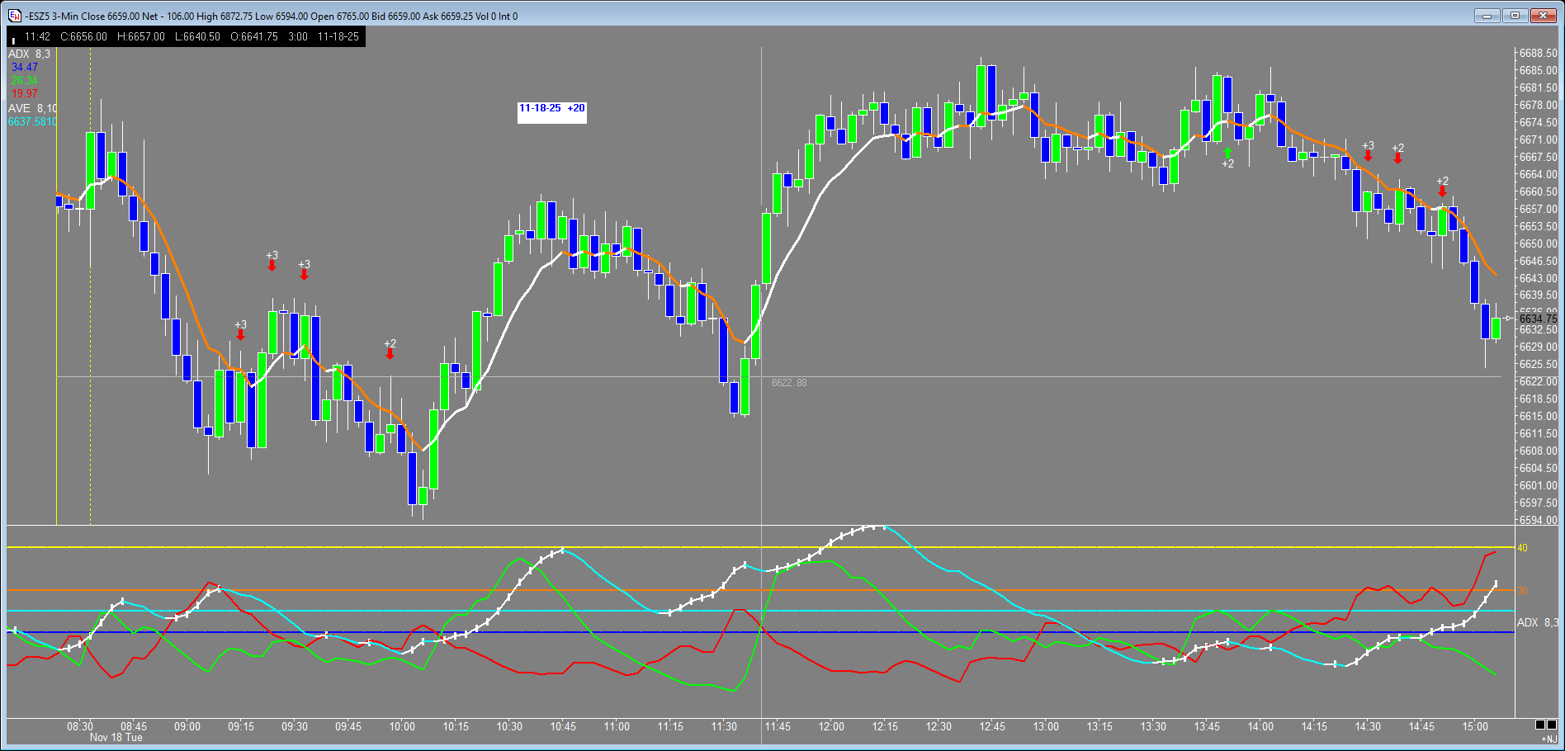The image size is (1565, 751).
Task: Click the right black square at bottom-right corner
Action: tap(1552, 725)
